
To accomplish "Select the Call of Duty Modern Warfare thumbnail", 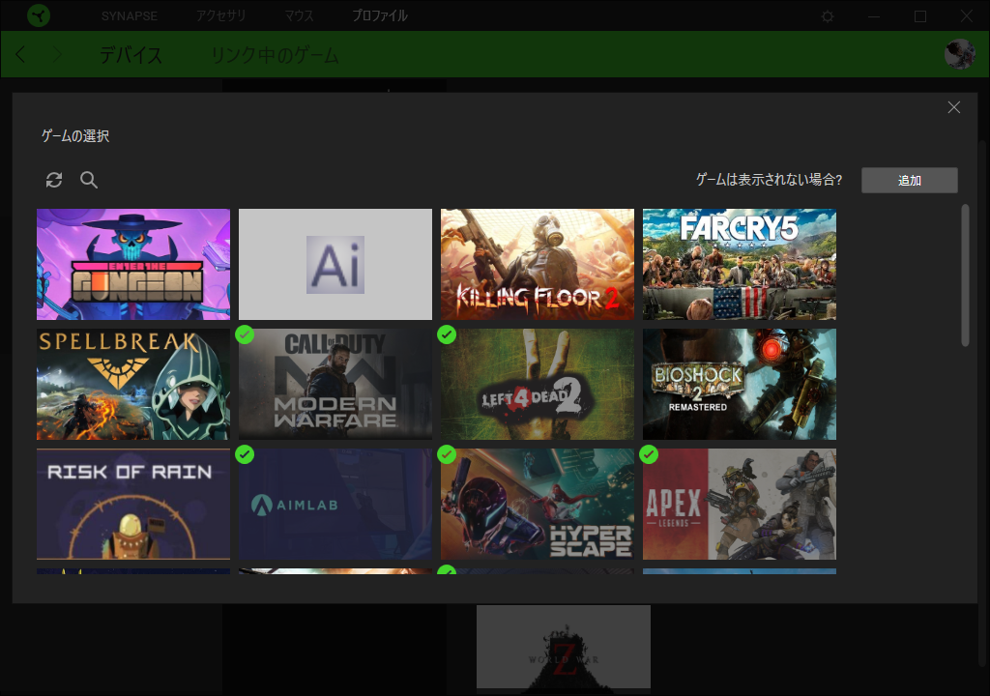I will pos(335,384).
